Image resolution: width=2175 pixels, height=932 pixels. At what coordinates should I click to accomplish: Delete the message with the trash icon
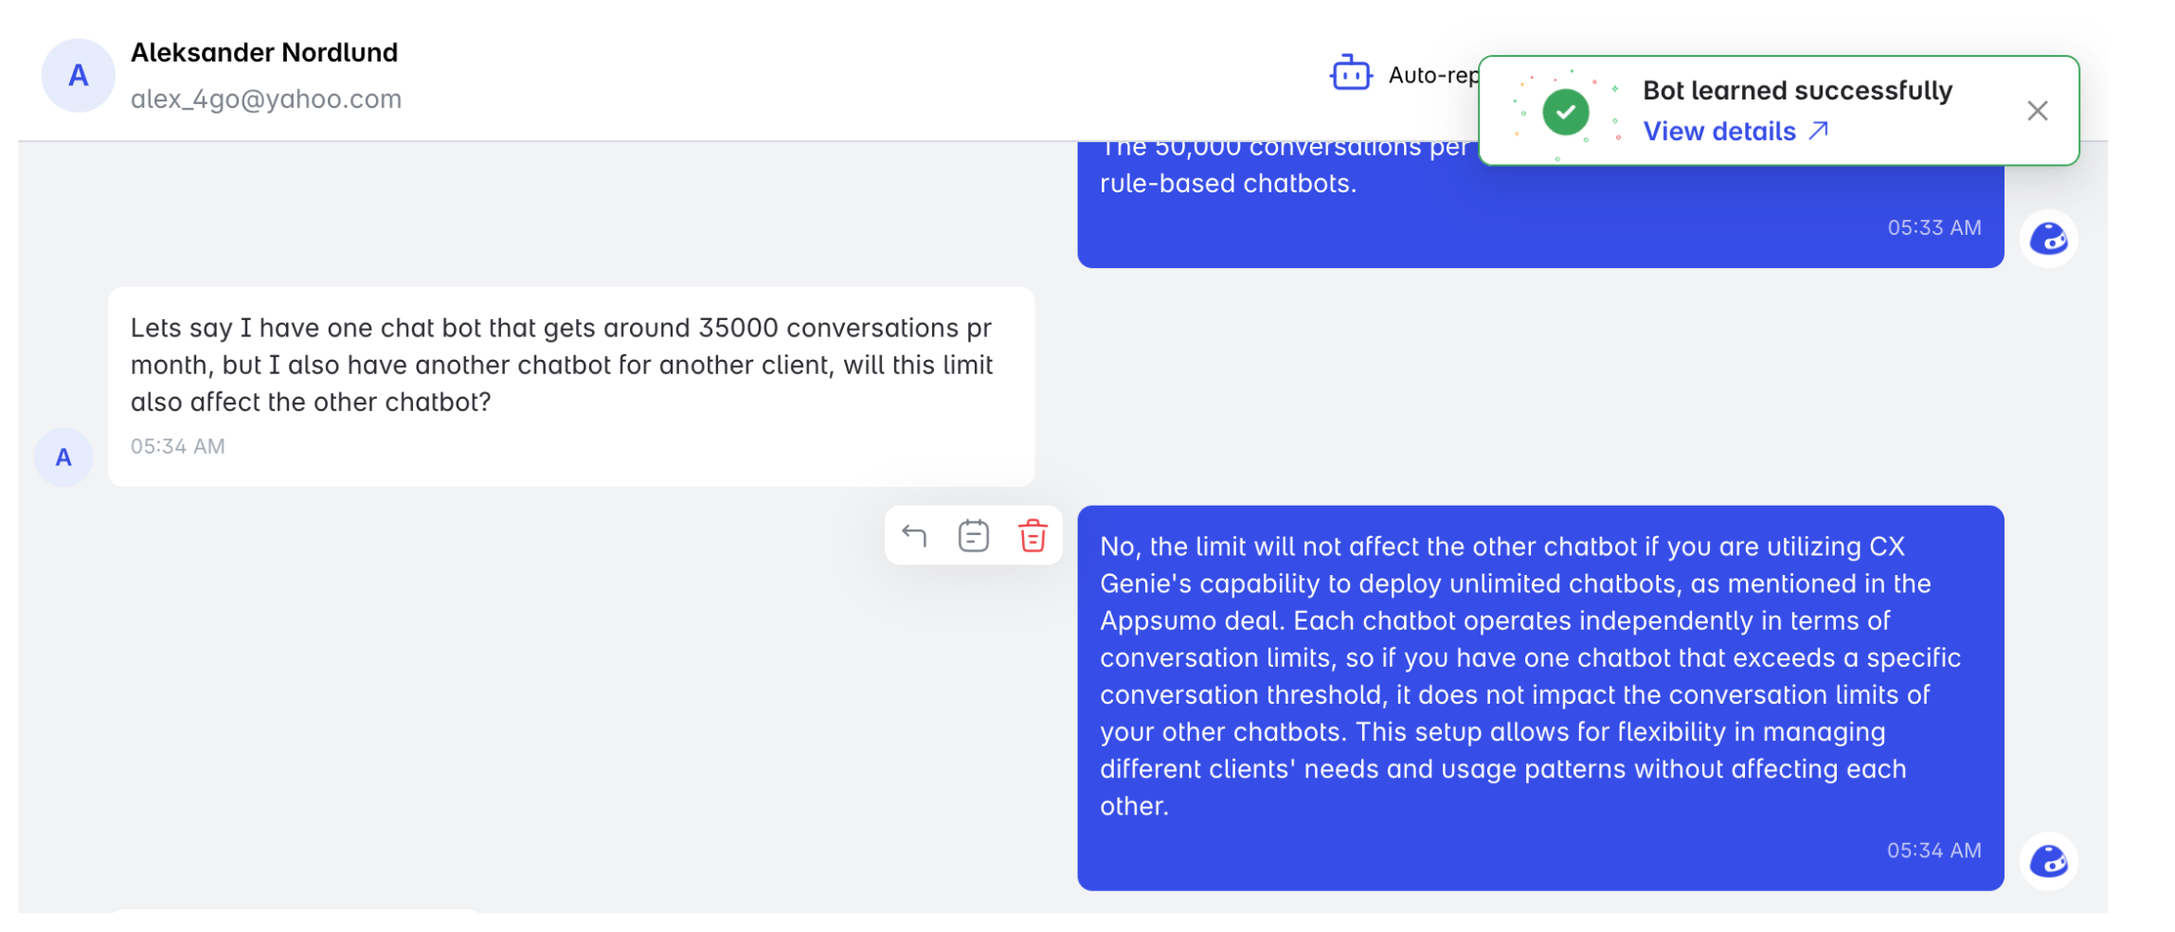[x=1033, y=536]
